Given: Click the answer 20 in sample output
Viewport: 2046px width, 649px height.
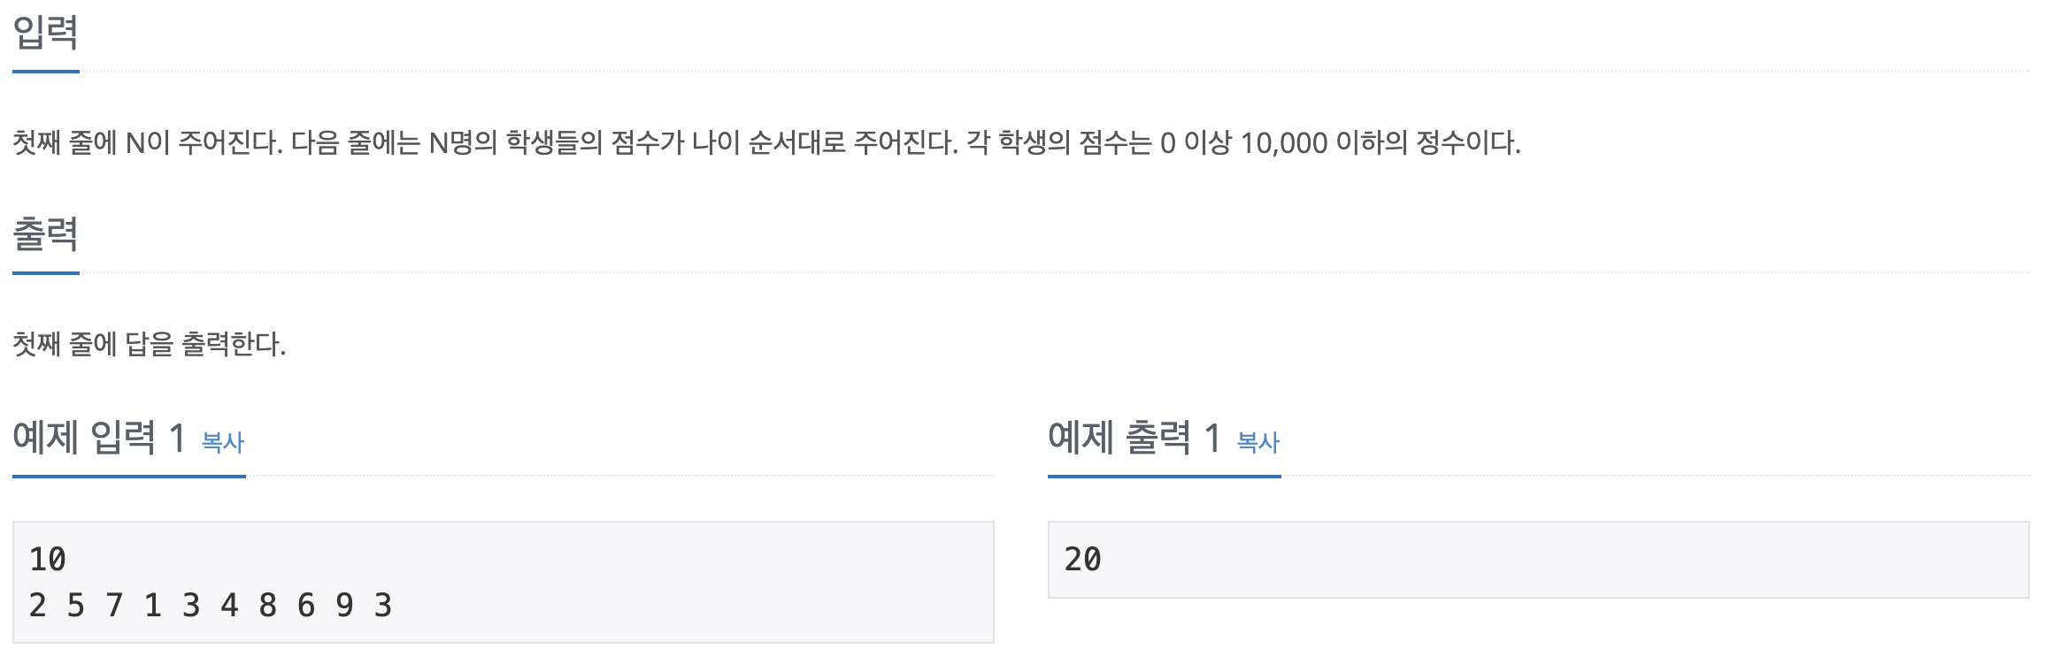Looking at the screenshot, I should click(x=1083, y=560).
